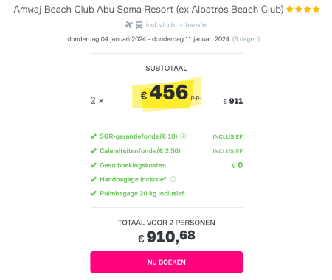
Task: Click the last yellow rating star
Action: point(317,10)
